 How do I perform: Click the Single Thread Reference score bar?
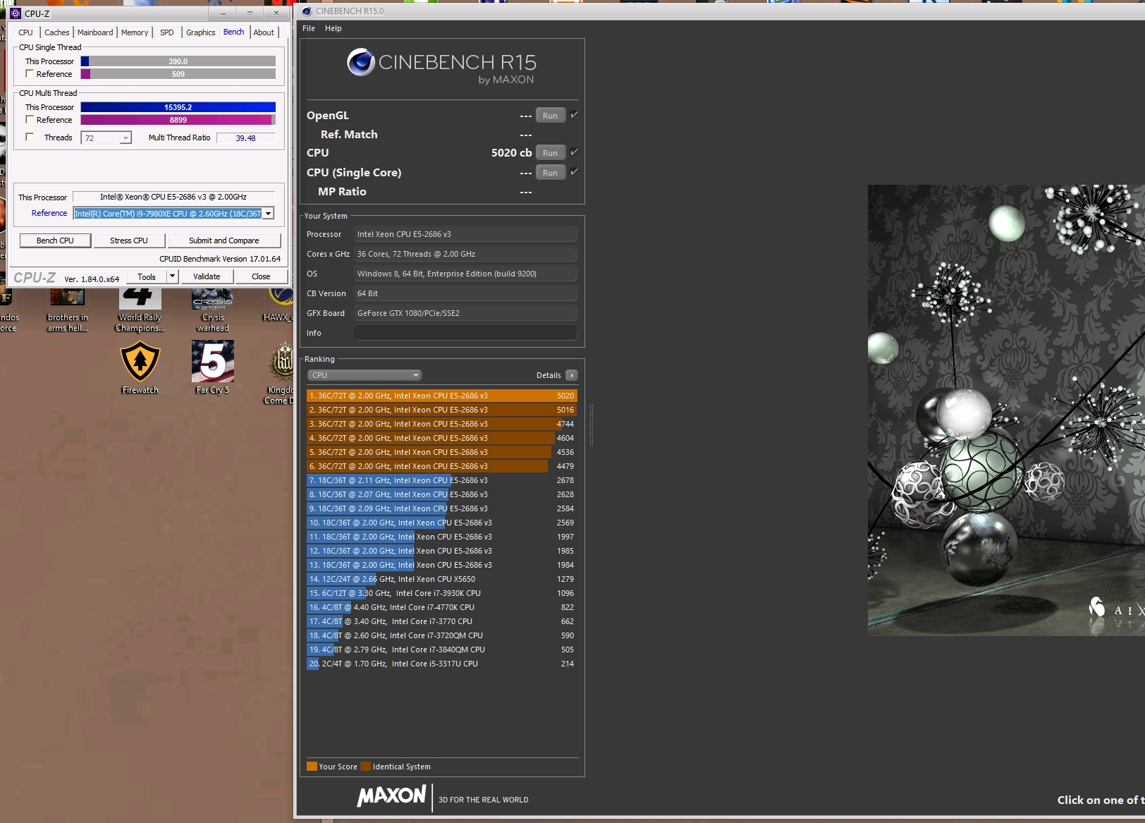coord(178,74)
